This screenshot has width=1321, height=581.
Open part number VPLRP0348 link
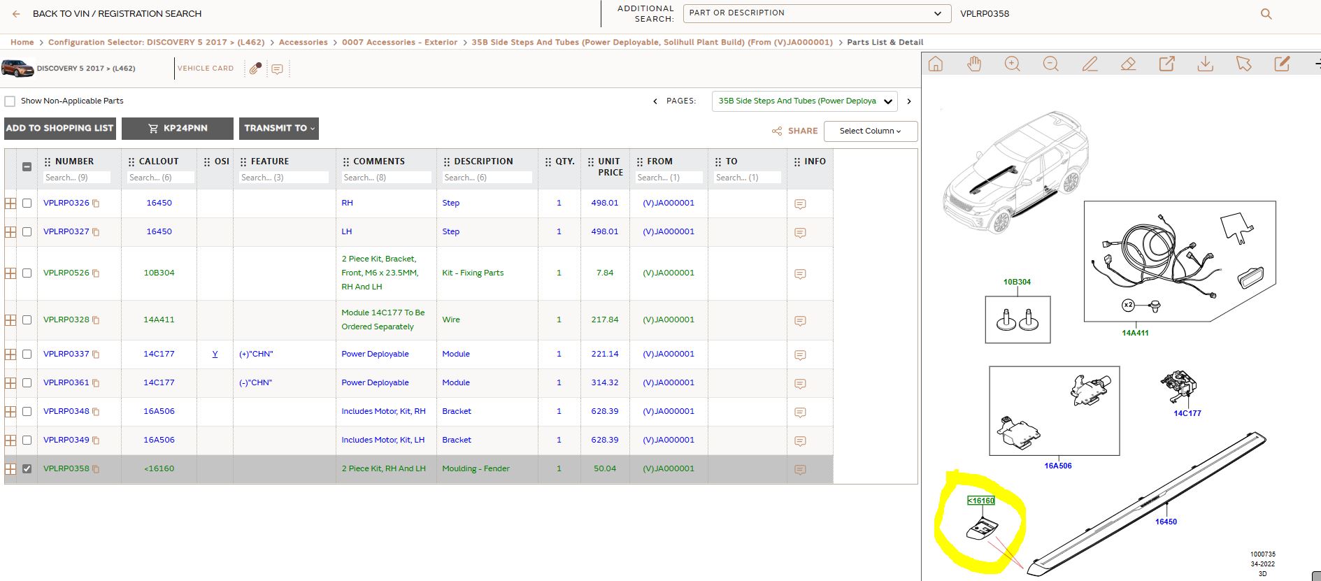point(66,411)
